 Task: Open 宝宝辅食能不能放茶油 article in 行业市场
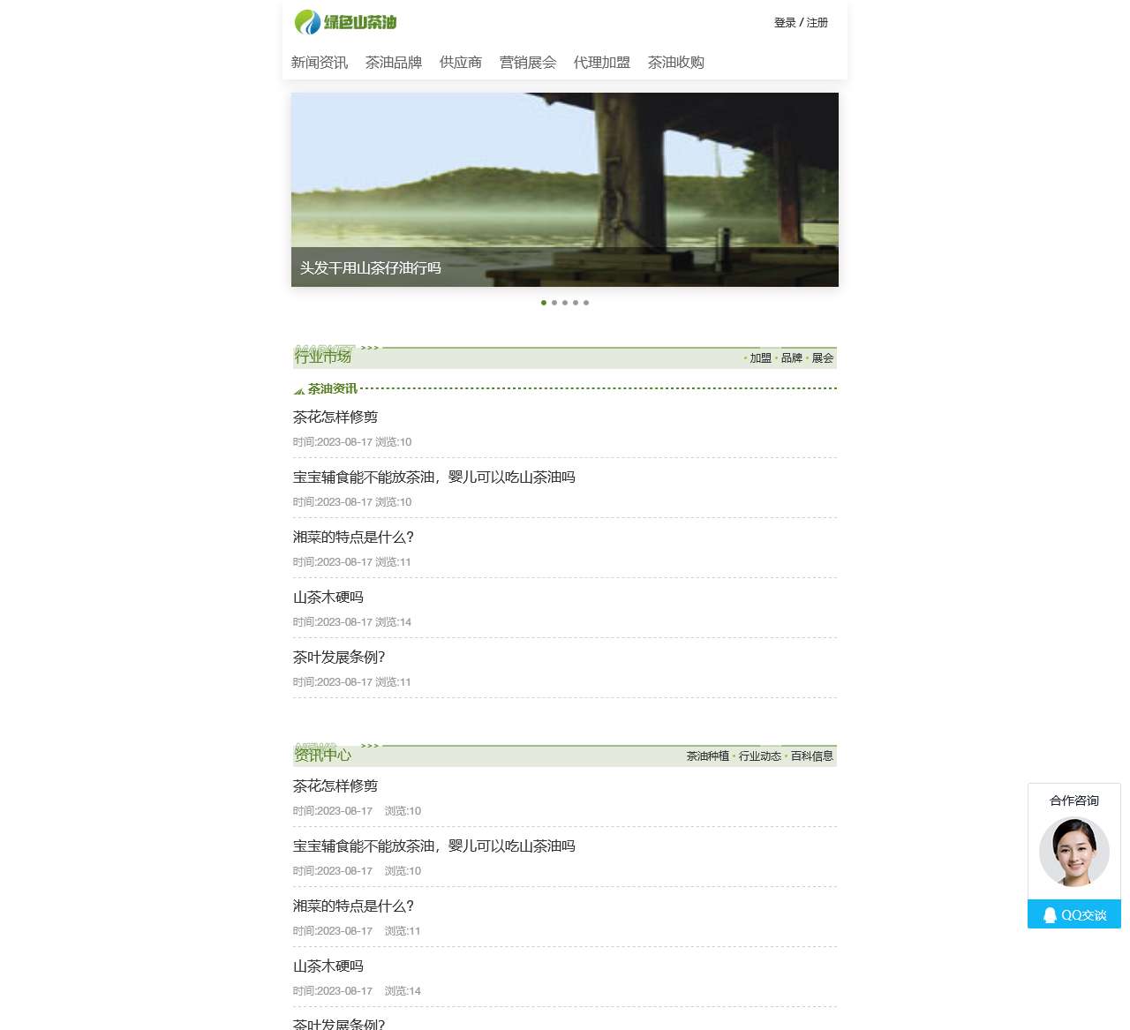coord(434,477)
